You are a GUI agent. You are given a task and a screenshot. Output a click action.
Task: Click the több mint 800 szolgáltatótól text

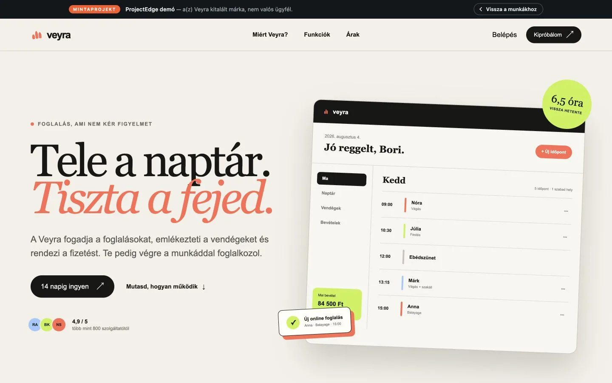click(101, 329)
